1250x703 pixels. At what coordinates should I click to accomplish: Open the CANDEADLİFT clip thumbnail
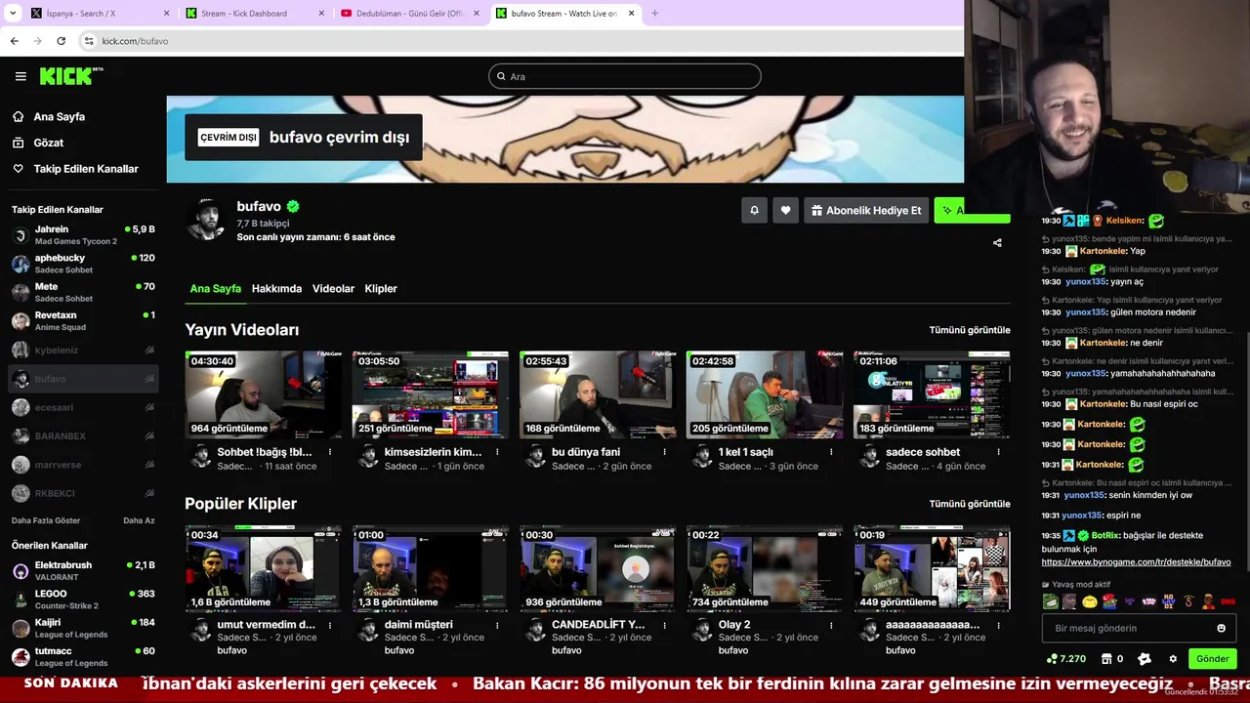(598, 568)
